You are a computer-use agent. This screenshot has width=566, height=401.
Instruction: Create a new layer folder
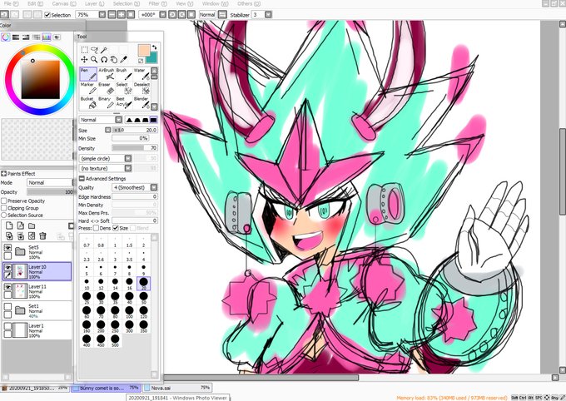point(32,226)
